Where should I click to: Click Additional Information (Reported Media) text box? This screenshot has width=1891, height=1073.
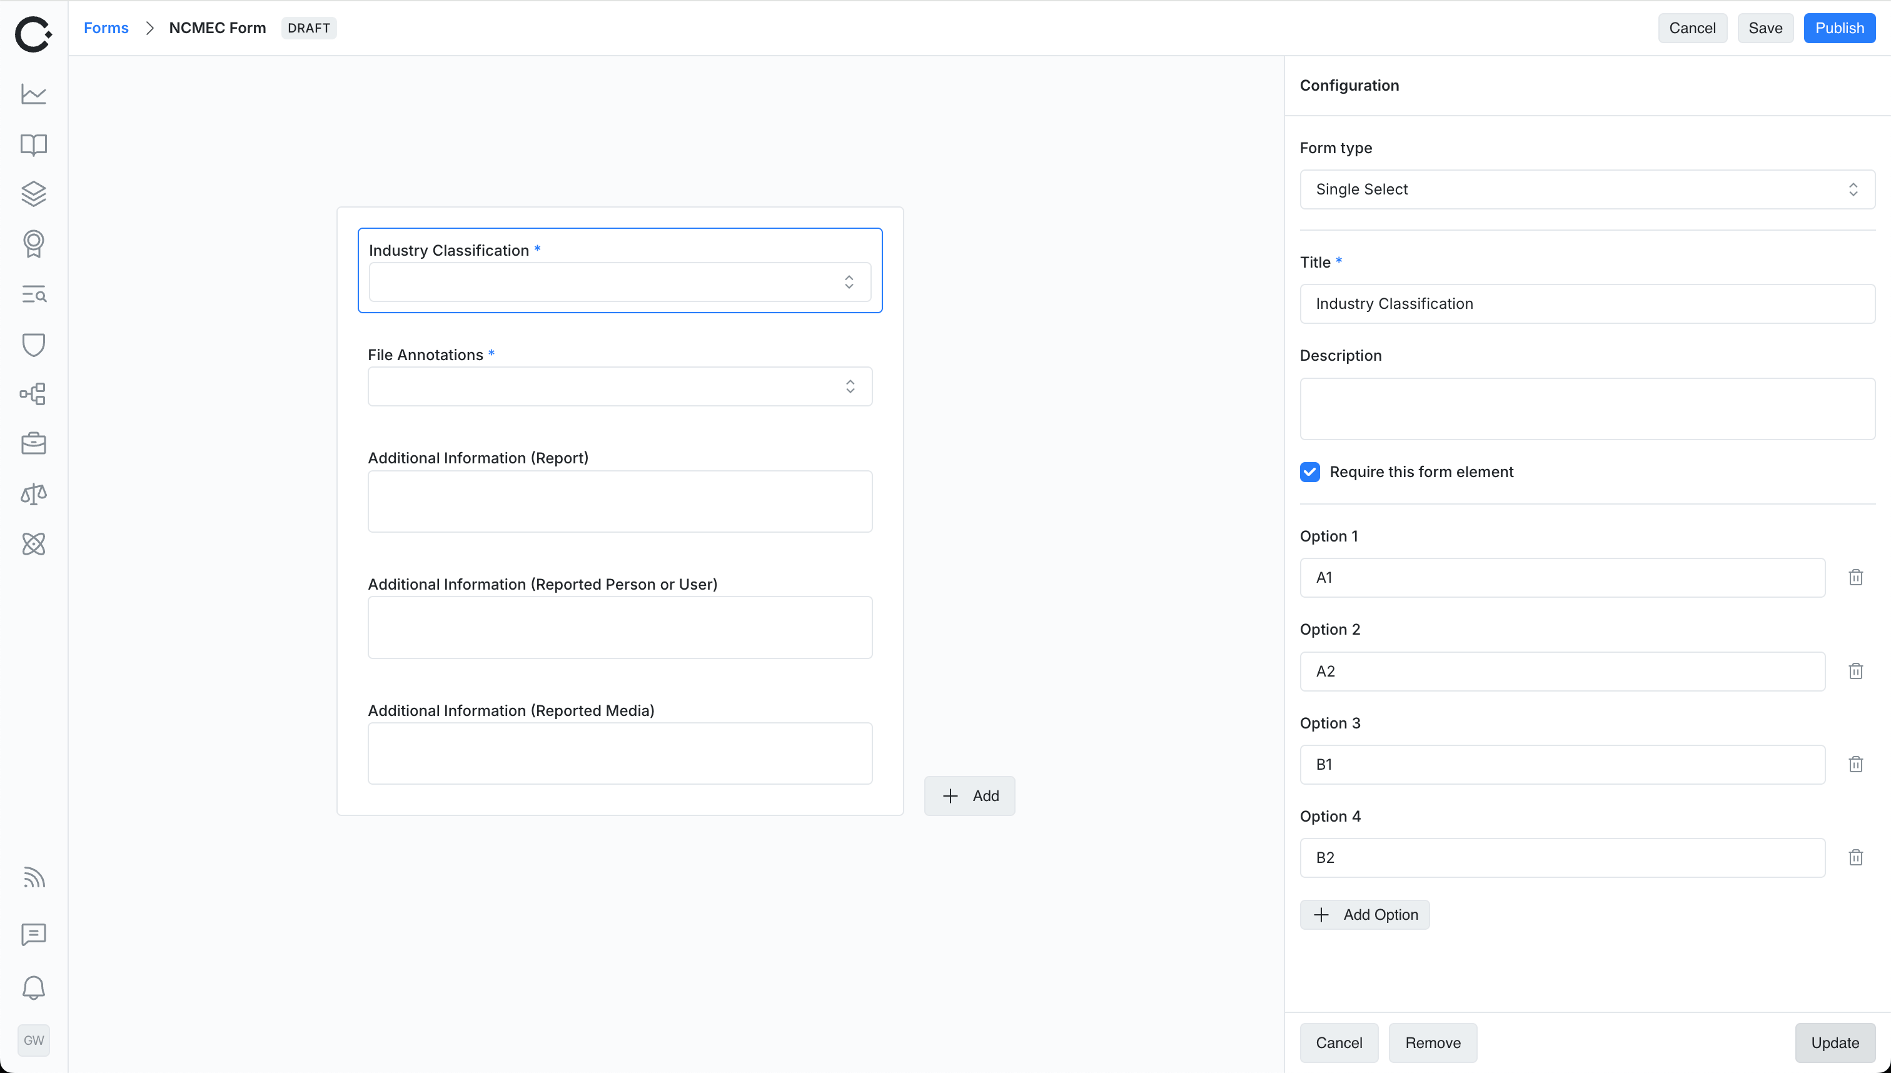[620, 753]
